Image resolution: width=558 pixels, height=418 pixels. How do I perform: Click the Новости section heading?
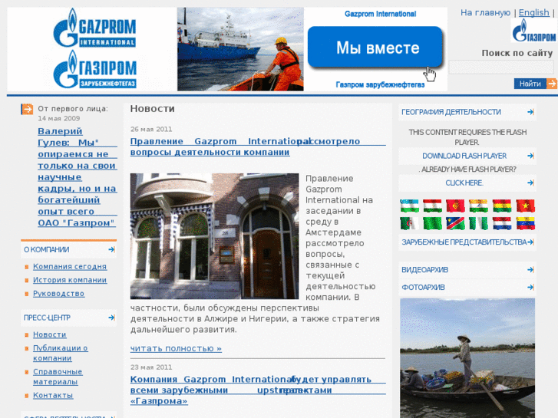click(x=152, y=108)
